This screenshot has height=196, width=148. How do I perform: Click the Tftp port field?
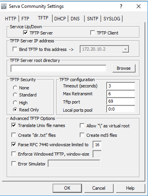[121, 101]
